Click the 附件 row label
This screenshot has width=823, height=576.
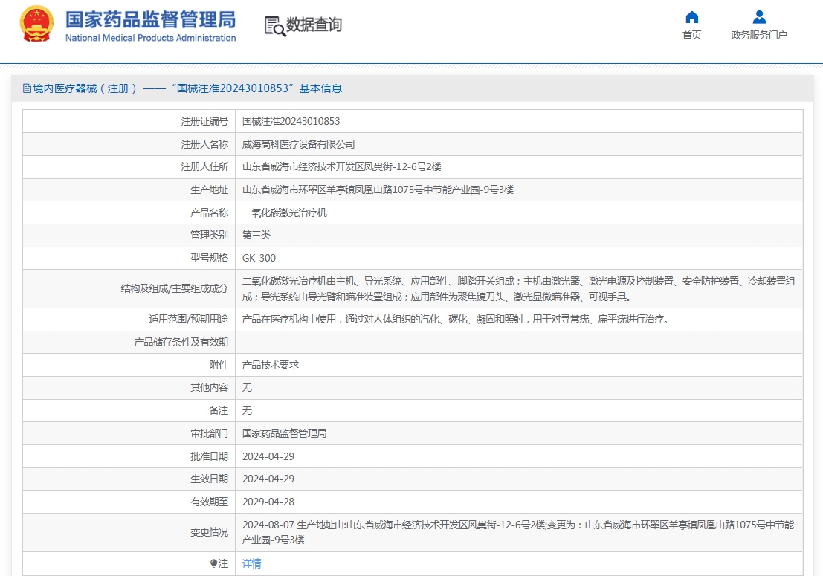(219, 365)
